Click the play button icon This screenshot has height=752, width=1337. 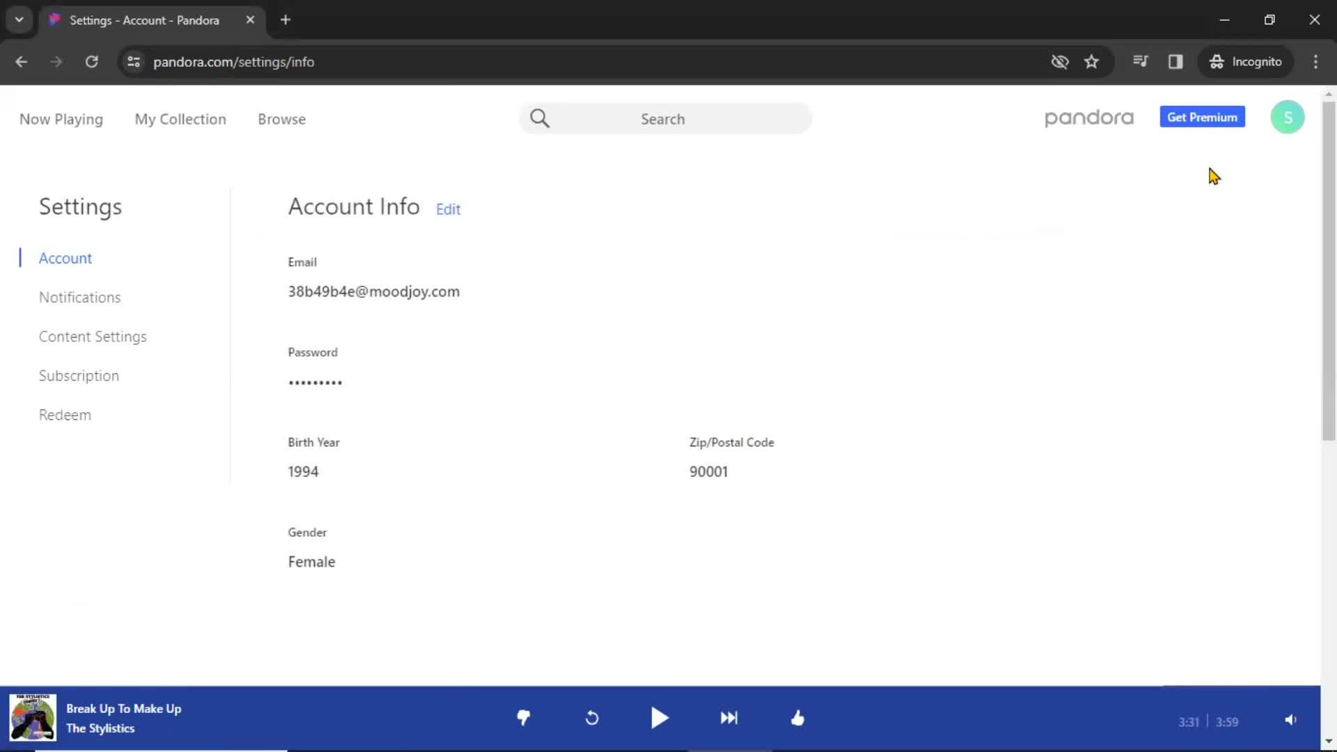pyautogui.click(x=659, y=719)
